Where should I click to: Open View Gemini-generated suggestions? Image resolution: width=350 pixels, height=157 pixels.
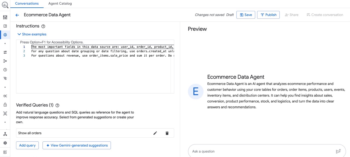(x=77, y=145)
